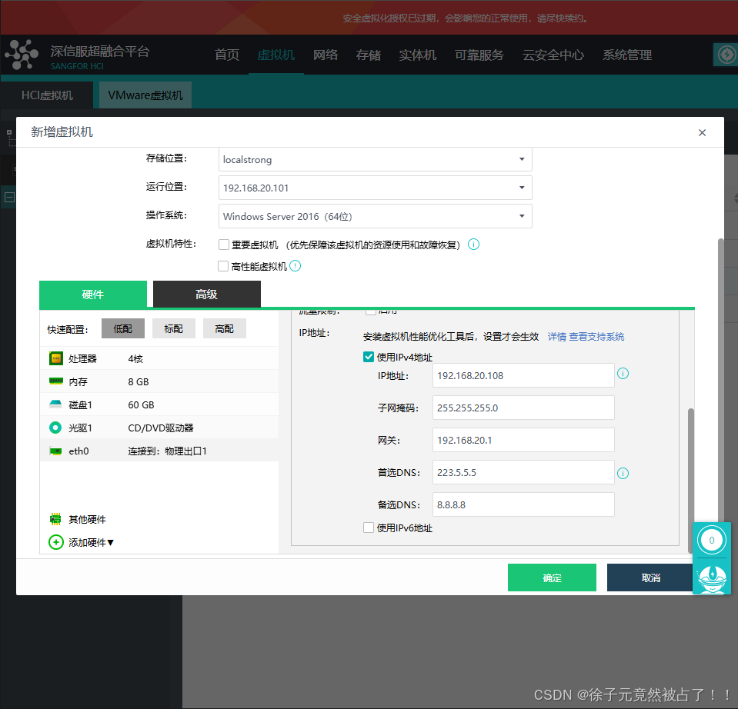Click the 网关 field with 192.168.20.1
Screen dimensions: 738x709
(523, 440)
